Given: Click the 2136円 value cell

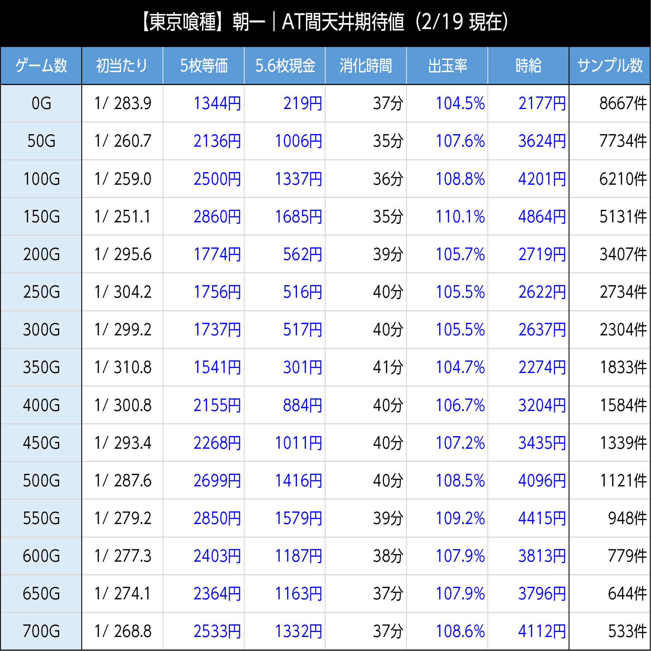Looking at the screenshot, I should pos(204,141).
